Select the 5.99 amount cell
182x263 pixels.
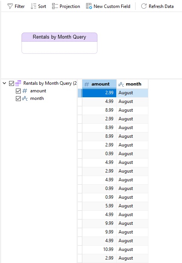coord(99,206)
